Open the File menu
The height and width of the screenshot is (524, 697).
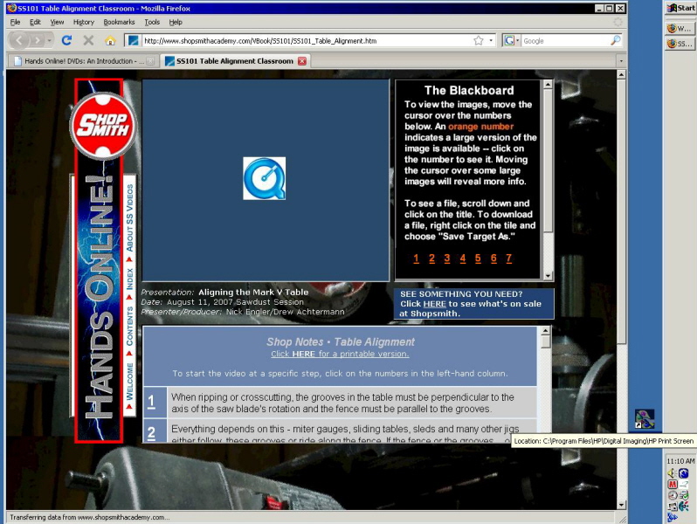coord(15,22)
